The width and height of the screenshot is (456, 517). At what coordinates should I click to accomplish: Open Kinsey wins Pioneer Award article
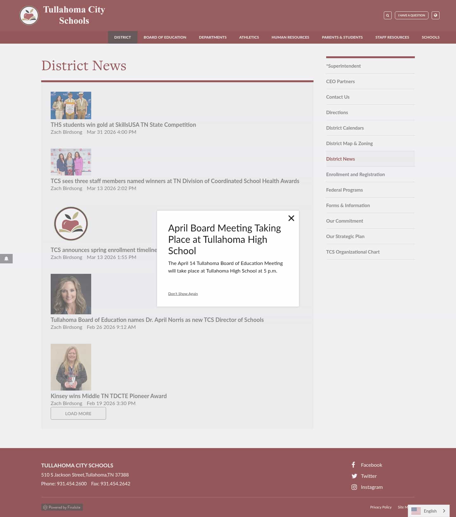[109, 396]
